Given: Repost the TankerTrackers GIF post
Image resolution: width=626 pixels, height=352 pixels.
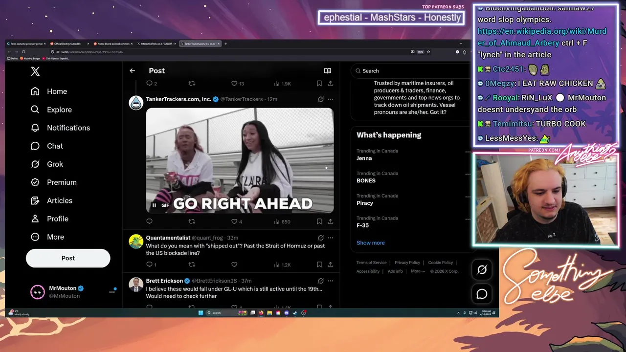Looking at the screenshot, I should pos(192,221).
